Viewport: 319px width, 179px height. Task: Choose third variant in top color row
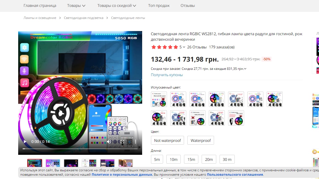coord(198,99)
